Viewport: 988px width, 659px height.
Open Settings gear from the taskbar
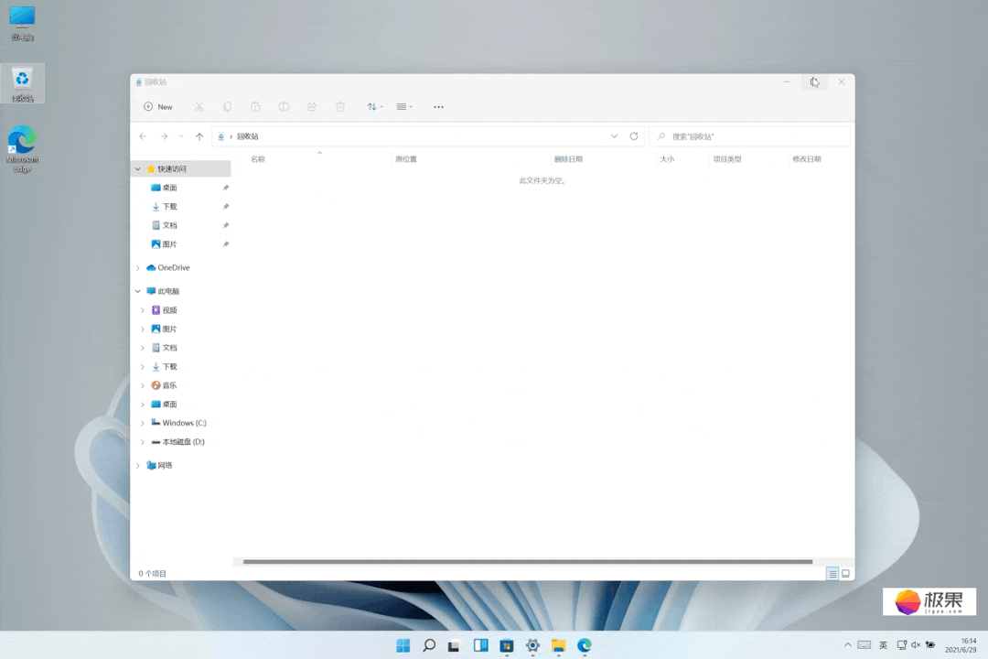pyautogui.click(x=532, y=646)
